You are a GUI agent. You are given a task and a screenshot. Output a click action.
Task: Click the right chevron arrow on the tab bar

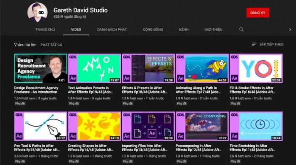click(x=290, y=29)
